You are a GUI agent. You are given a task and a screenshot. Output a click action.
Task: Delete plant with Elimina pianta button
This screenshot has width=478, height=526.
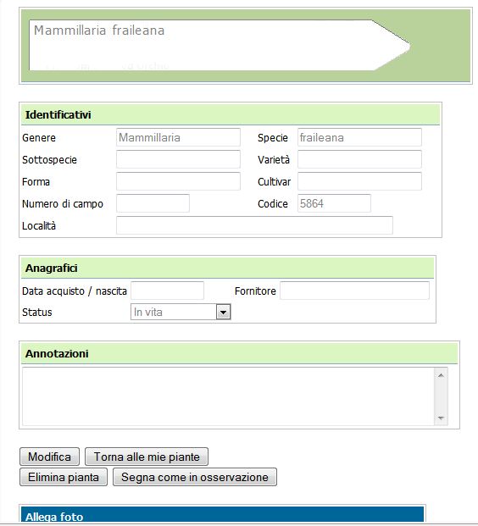(x=64, y=477)
